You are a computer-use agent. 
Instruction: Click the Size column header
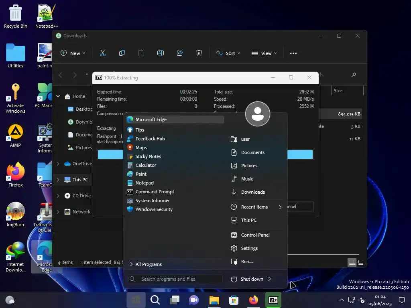click(347, 91)
